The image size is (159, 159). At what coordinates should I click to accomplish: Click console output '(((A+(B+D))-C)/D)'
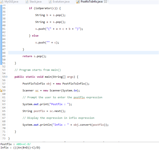(x=27, y=148)
